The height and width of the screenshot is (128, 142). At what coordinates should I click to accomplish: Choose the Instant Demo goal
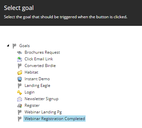tap(37, 79)
